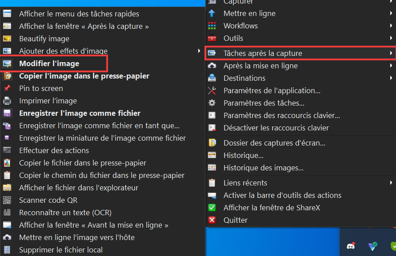Click the image effects icon

[x=7, y=51]
